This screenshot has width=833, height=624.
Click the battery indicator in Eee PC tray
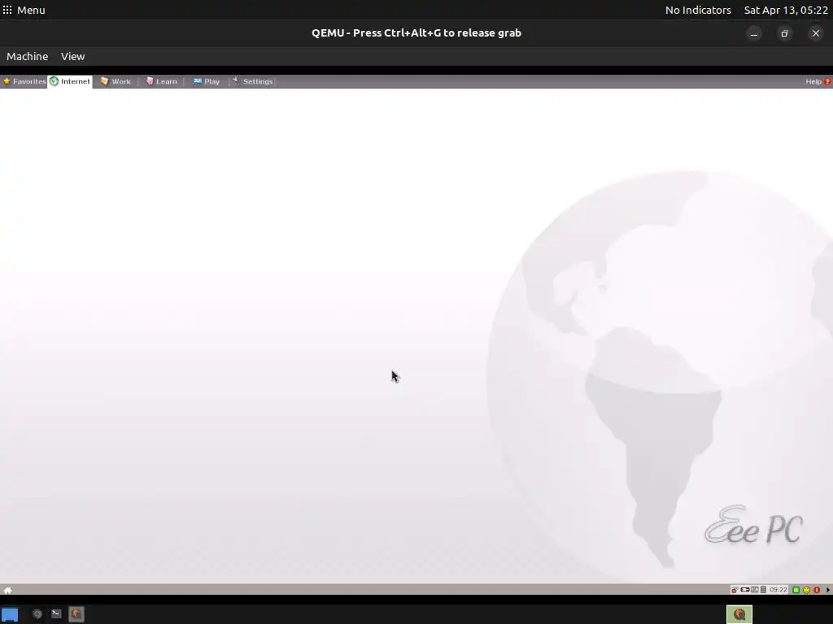745,590
